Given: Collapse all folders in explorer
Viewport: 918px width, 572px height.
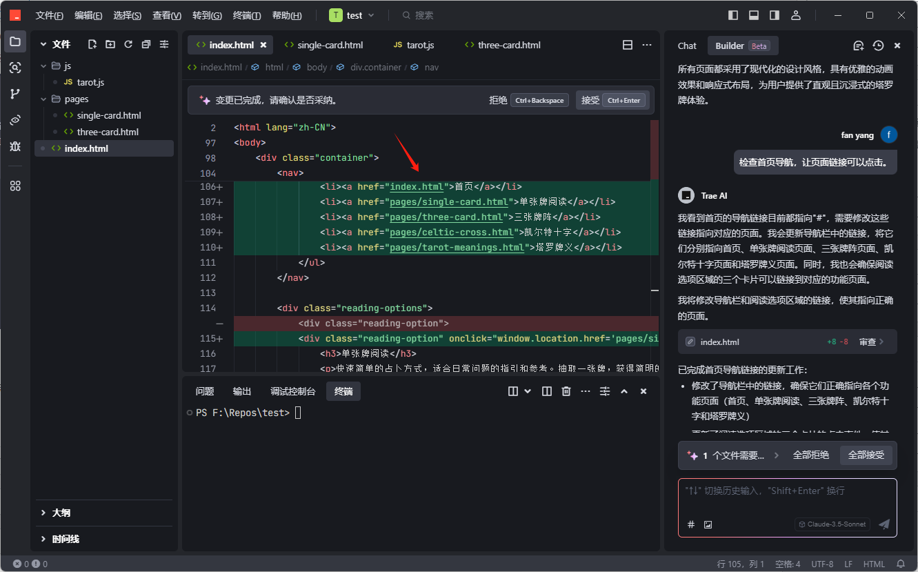Looking at the screenshot, I should (x=146, y=44).
